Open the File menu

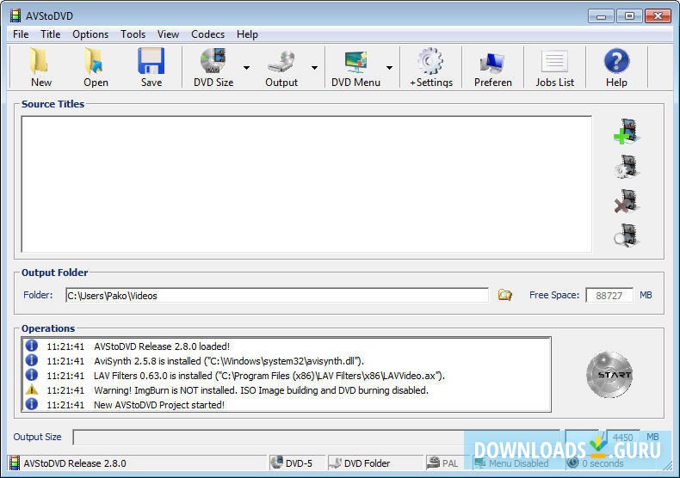(21, 34)
